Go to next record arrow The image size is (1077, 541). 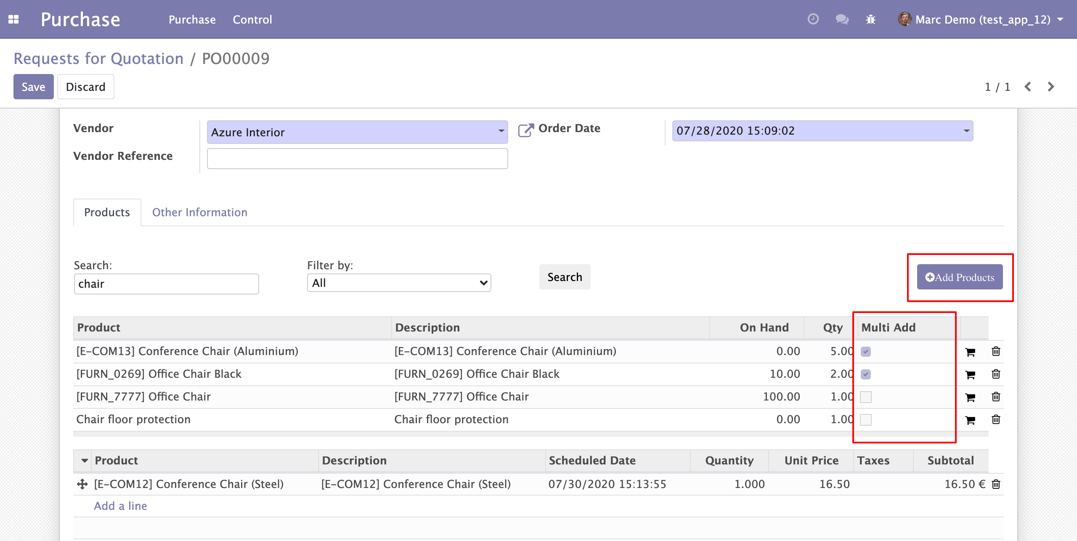(1050, 87)
